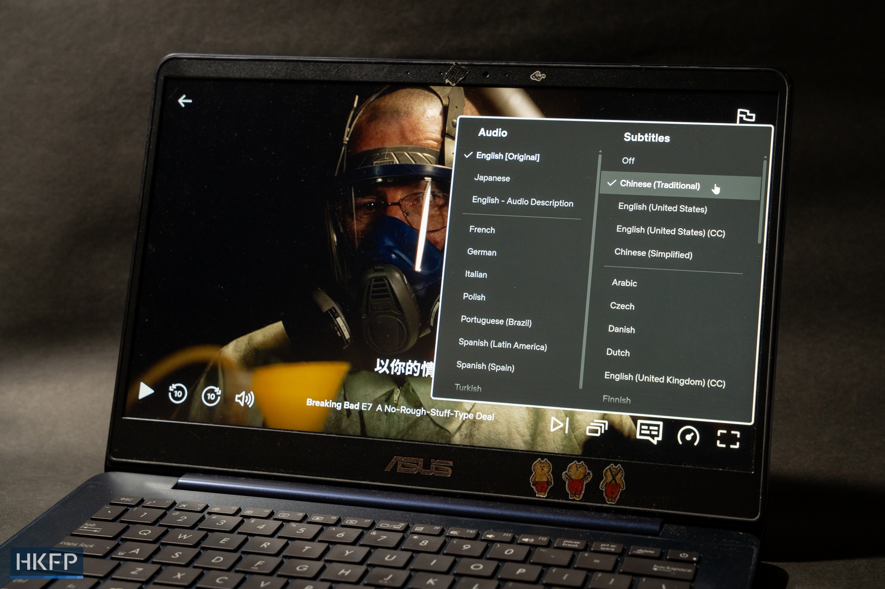Select Spanish (Latin America) audio
Viewport: 885px width, 589px height.
coord(502,345)
